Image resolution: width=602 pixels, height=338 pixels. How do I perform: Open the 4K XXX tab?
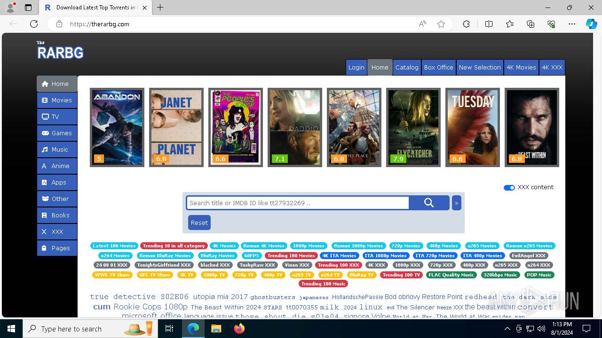pos(552,67)
